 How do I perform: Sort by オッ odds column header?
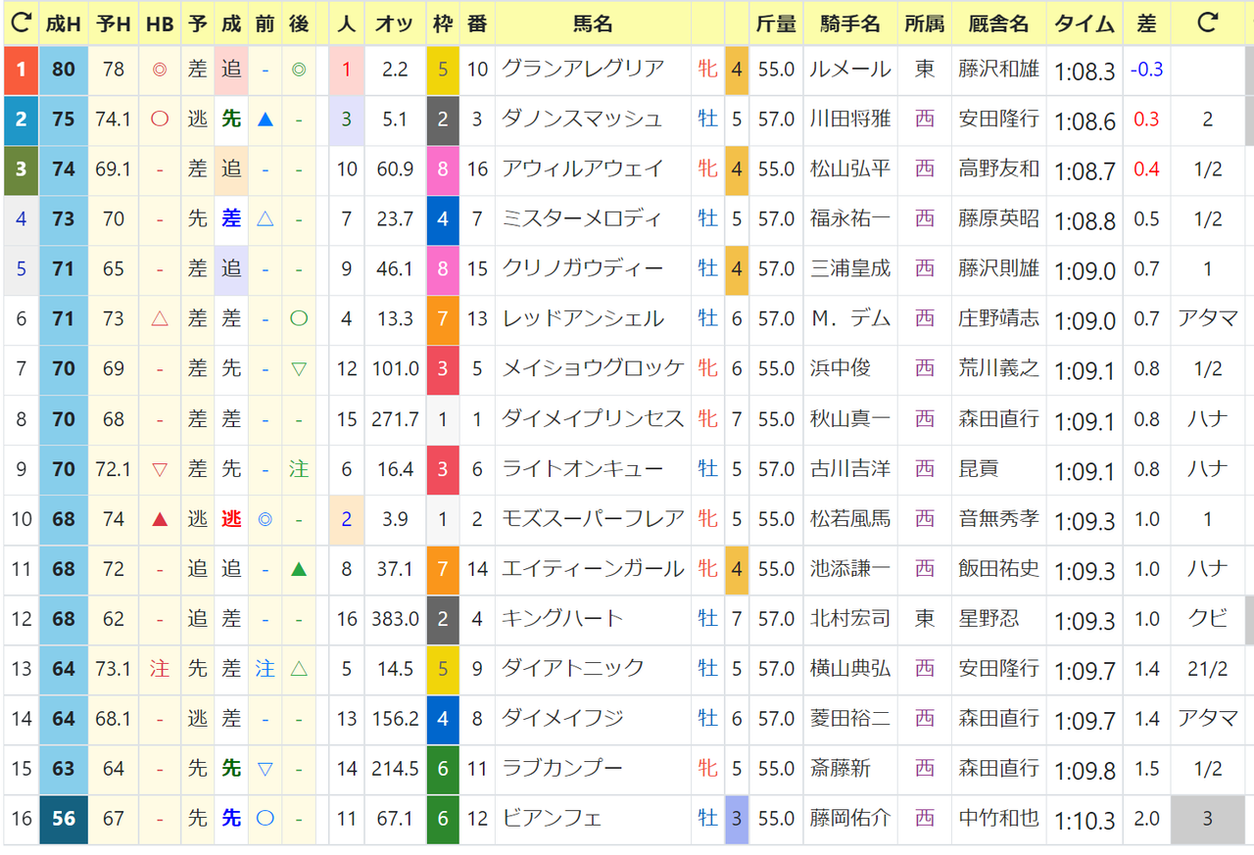click(395, 24)
